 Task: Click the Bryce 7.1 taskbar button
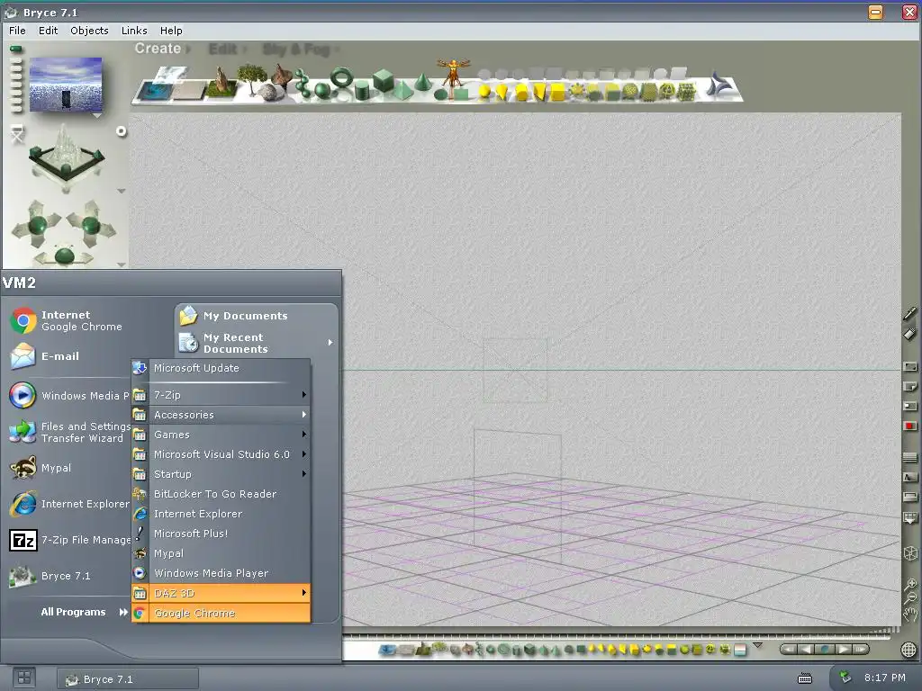pyautogui.click(x=128, y=678)
